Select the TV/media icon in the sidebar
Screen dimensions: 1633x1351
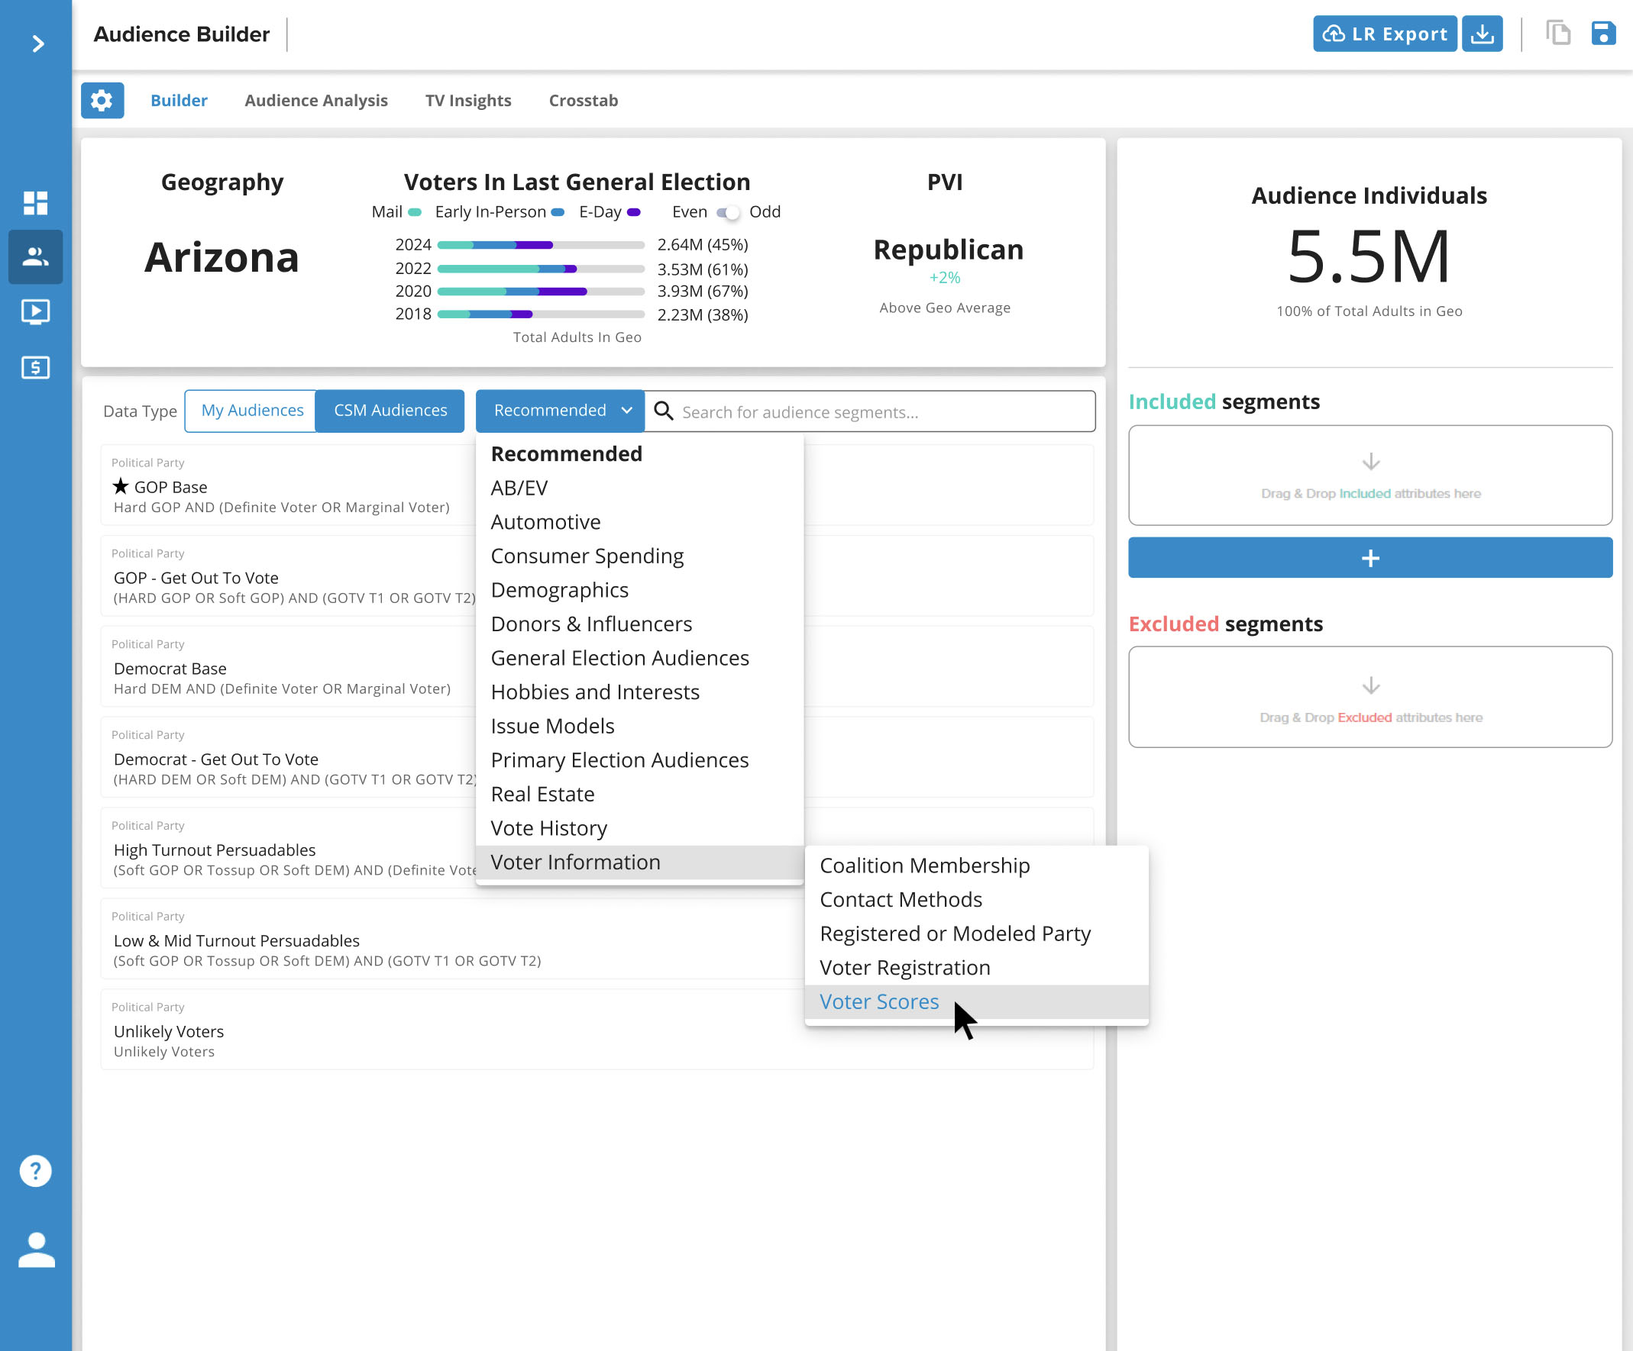(x=36, y=312)
